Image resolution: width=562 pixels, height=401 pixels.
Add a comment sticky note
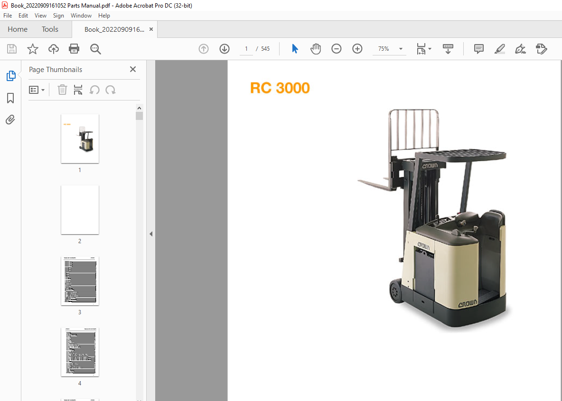tap(479, 49)
